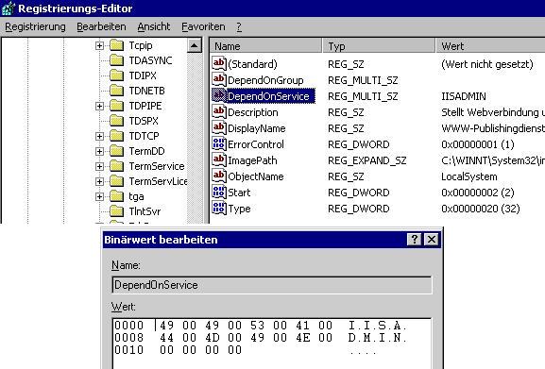Click the string icon beside ObjectName
Screen dimensions: 545x369
coord(219,176)
